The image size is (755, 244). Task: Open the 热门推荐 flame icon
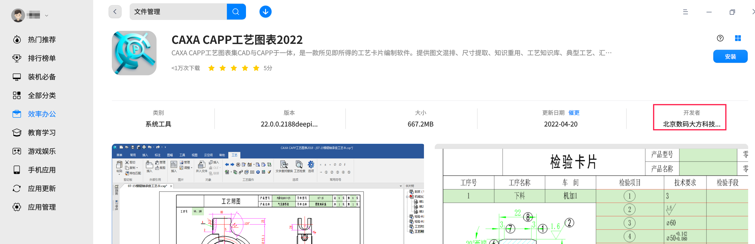pos(17,40)
